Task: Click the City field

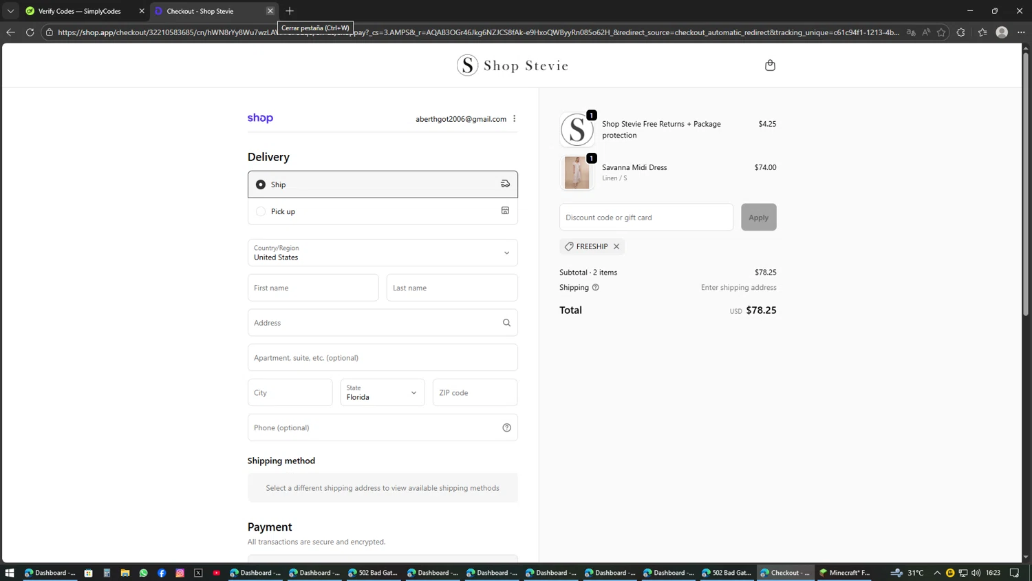Action: coord(290,392)
